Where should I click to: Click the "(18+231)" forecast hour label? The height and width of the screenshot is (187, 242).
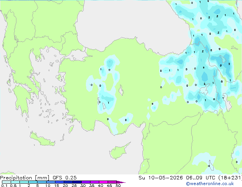click(x=230, y=177)
